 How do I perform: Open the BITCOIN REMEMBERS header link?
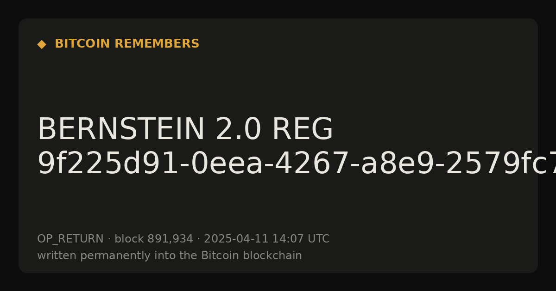click(x=127, y=44)
